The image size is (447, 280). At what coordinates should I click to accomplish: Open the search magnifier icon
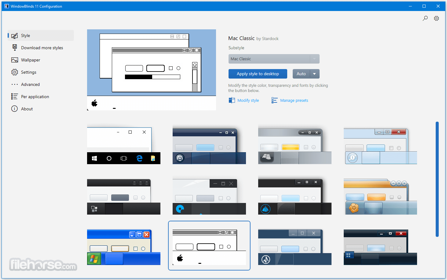[x=425, y=18]
